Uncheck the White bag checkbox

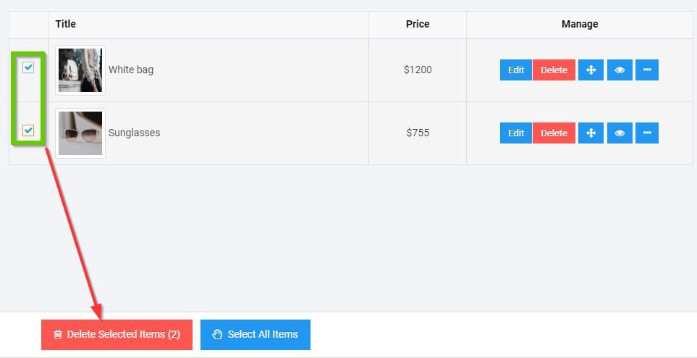[28, 67]
